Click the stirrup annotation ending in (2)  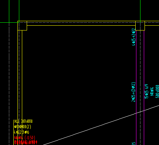click(x=23, y=127)
